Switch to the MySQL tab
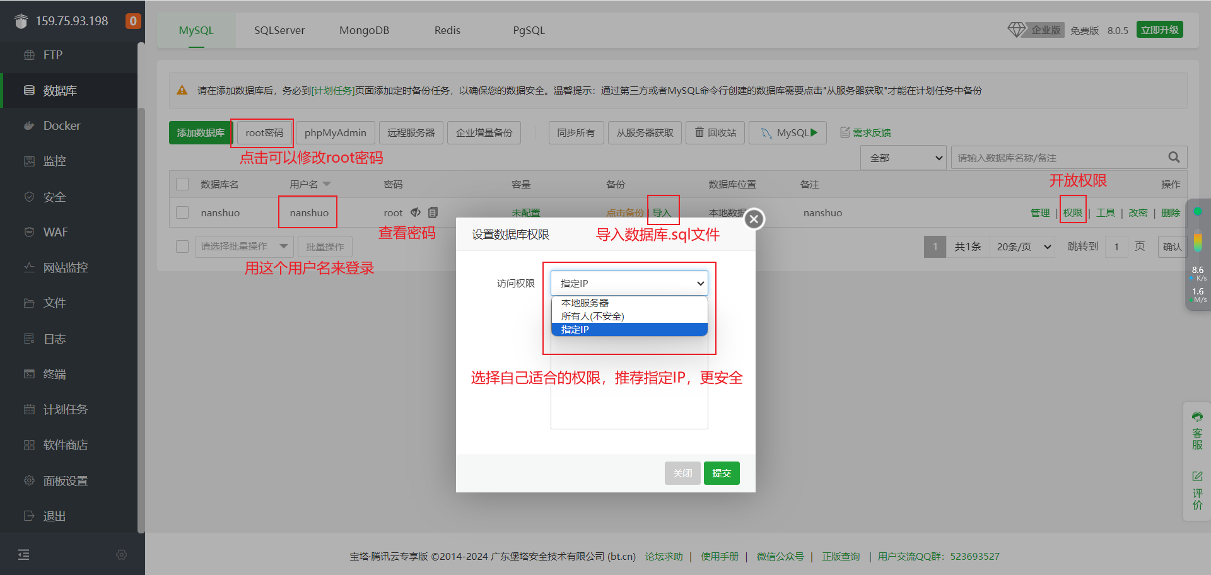The image size is (1211, 575). (196, 30)
